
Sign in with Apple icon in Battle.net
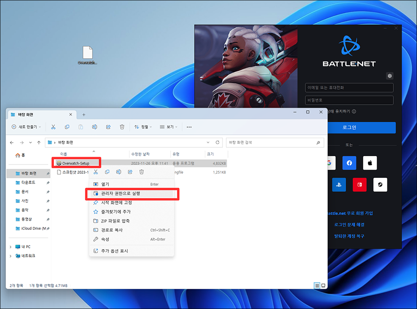point(370,163)
